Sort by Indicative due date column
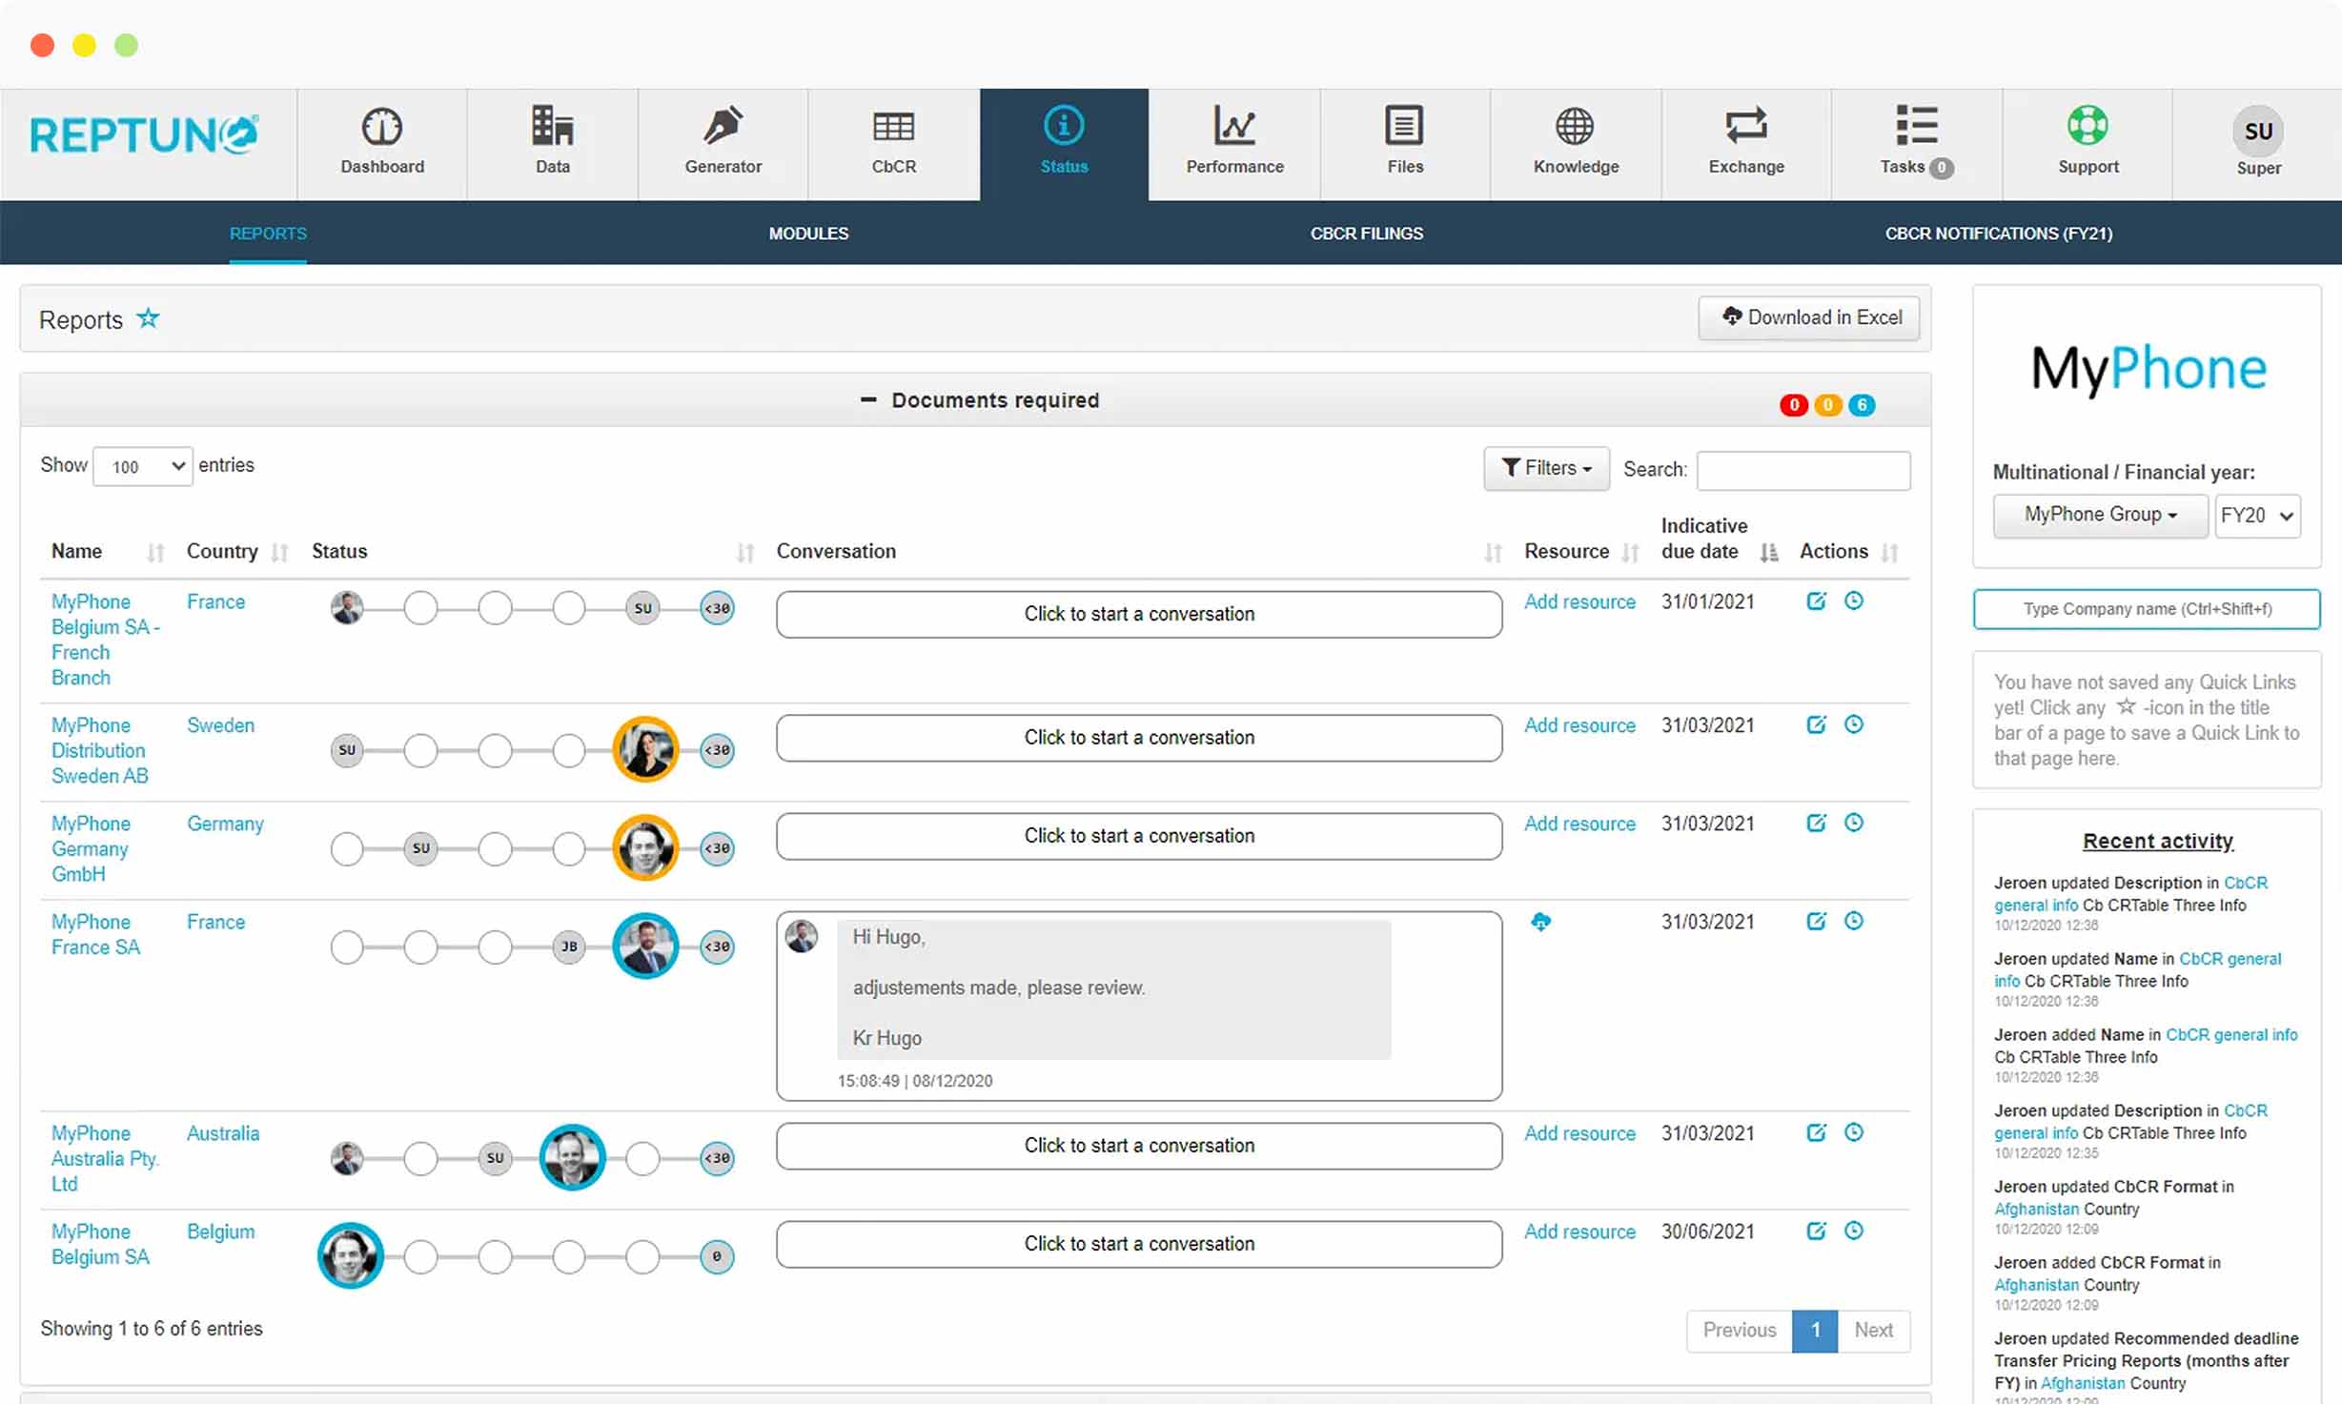The width and height of the screenshot is (2342, 1405). (1770, 552)
